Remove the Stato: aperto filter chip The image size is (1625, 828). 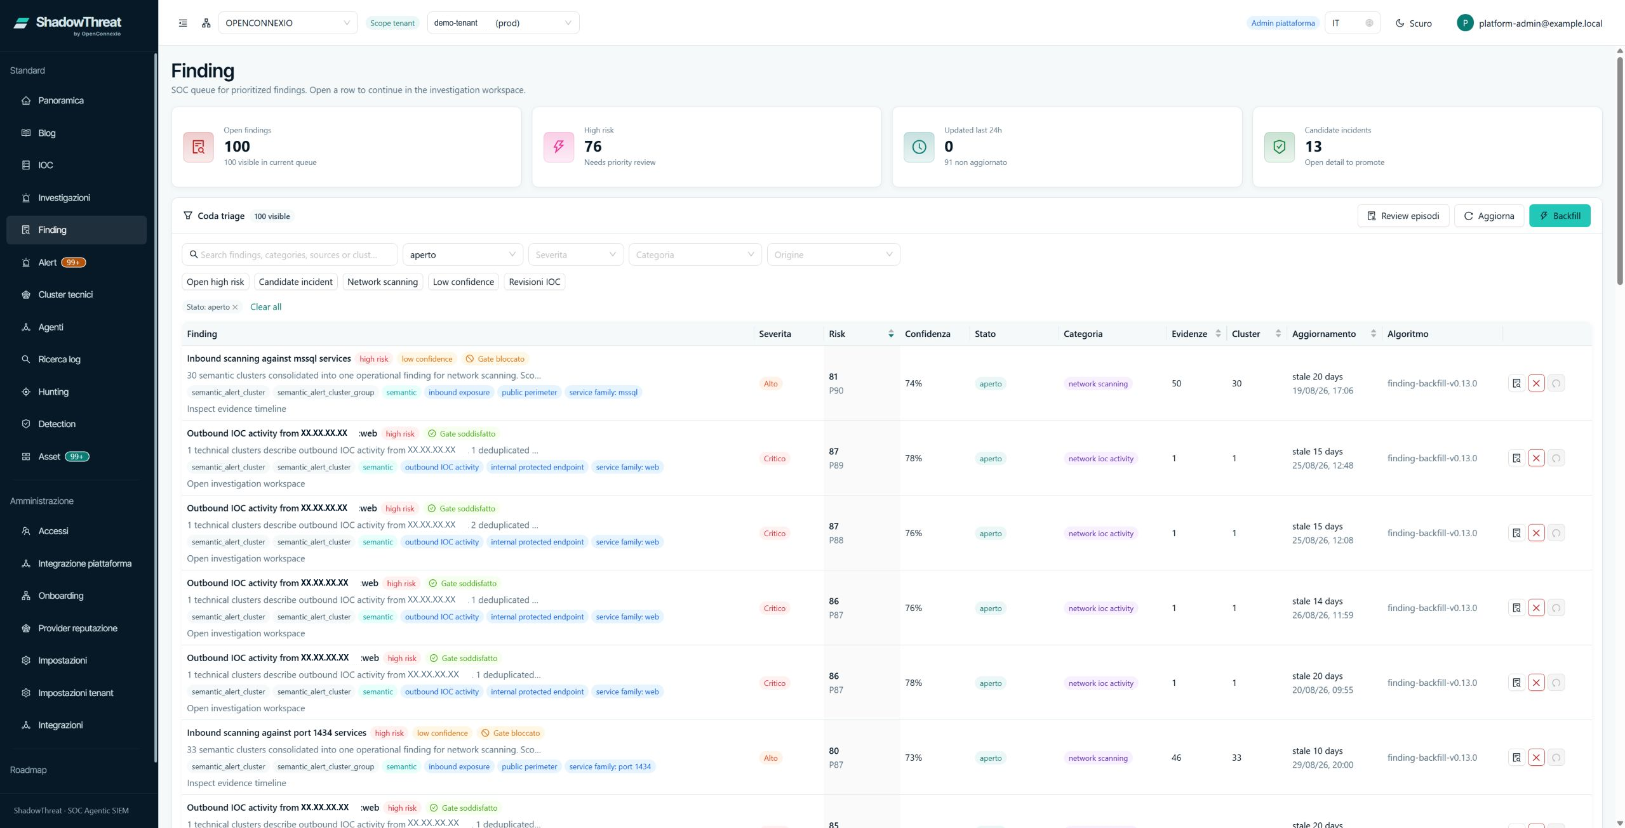235,307
